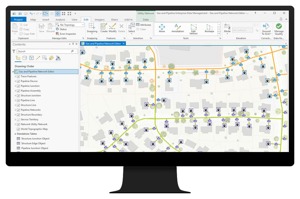Toggle Pipeline Assembly layer checkbox
Viewport: 300px width, 199px height.
coord(18,91)
